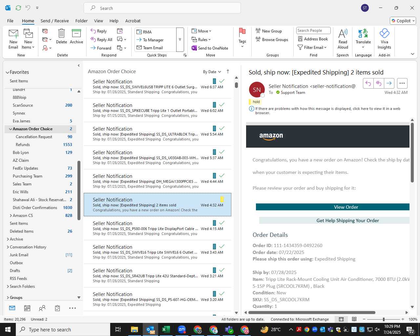Image resolution: width=420 pixels, height=336 pixels.
Task: Click Send/Receive All Folders icon in title bar
Action: click(18, 8)
